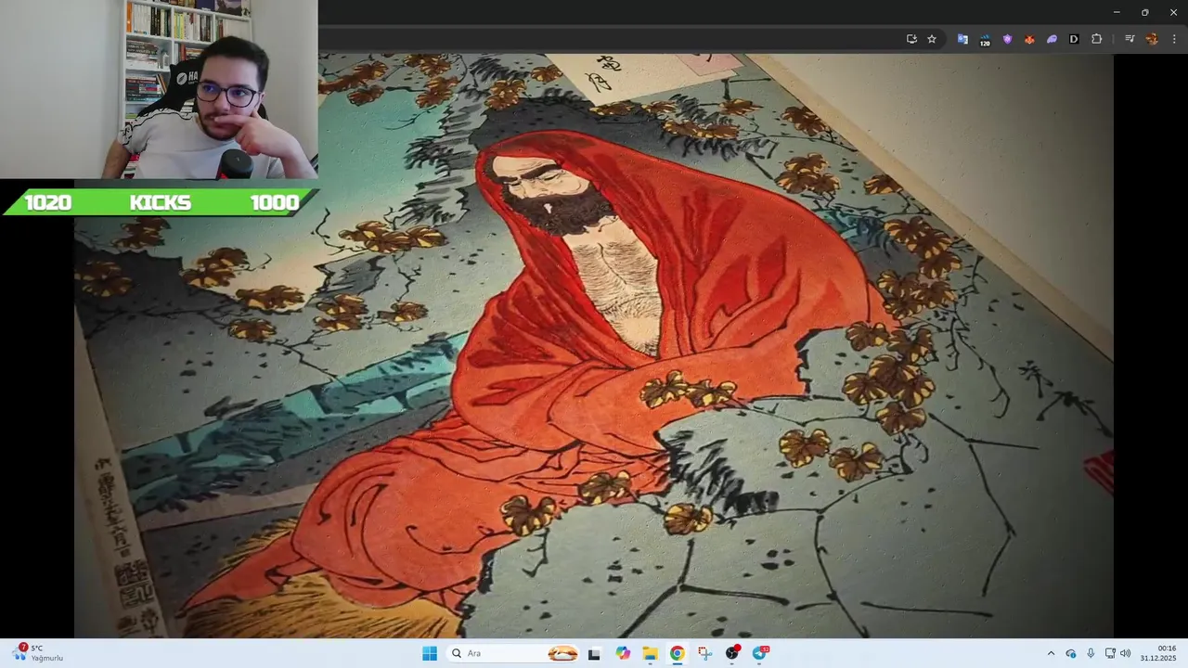Open the clock showing 00:16

[x=1158, y=653]
